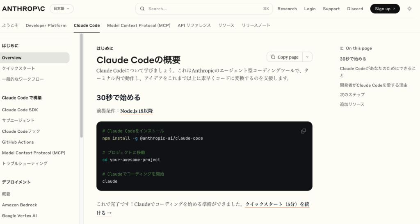Screen dimensions: 420x224
Task: Open Claude Code SDK sidebar item
Action: pyautogui.click(x=20, y=110)
